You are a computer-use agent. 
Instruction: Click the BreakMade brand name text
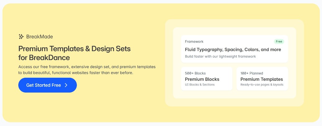(x=39, y=37)
